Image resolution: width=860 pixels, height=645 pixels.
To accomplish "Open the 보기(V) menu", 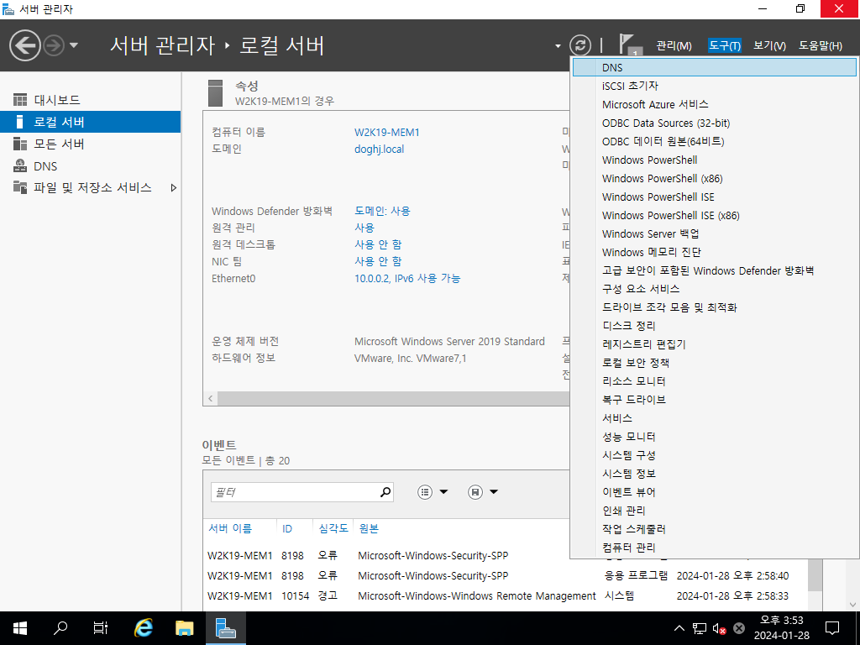I will (x=769, y=46).
